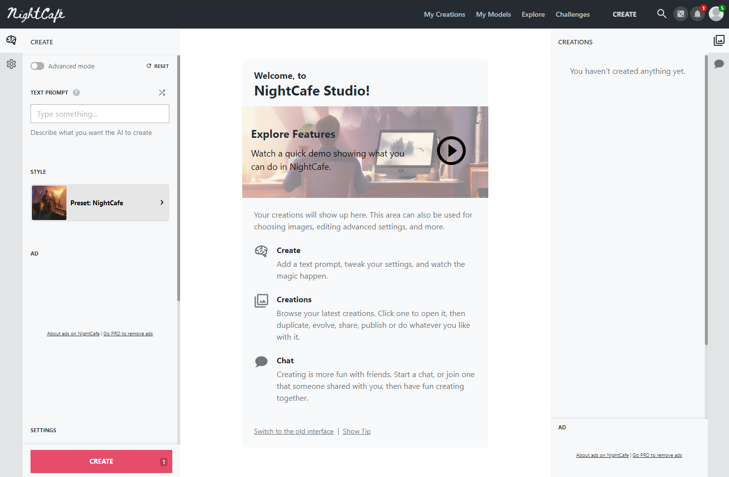
Task: Click Switch to the old interface link
Action: click(x=294, y=431)
